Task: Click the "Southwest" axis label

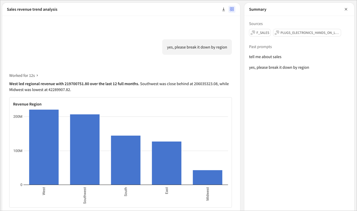Action: (x=85, y=195)
